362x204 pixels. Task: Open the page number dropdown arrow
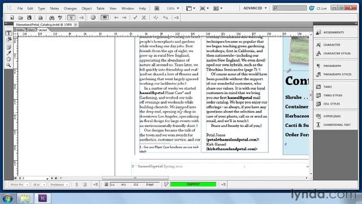[x=47, y=178]
